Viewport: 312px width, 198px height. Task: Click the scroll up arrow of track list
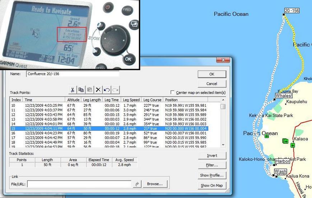tap(223, 100)
